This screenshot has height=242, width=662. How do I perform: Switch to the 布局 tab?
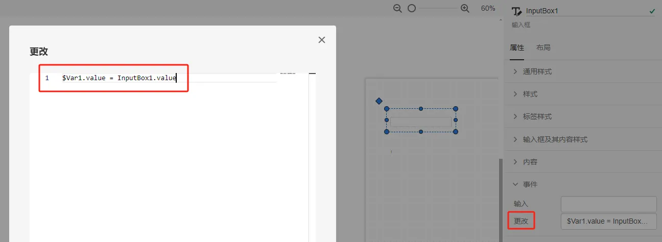pyautogui.click(x=543, y=47)
